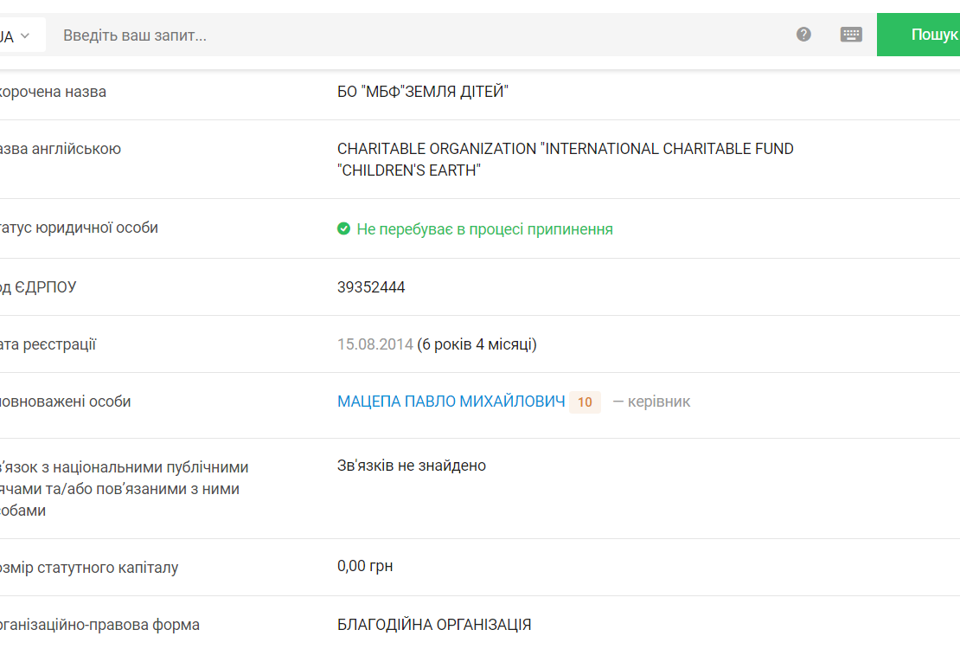The height and width of the screenshot is (649, 960).
Task: Click the help question mark icon
Action: (803, 35)
